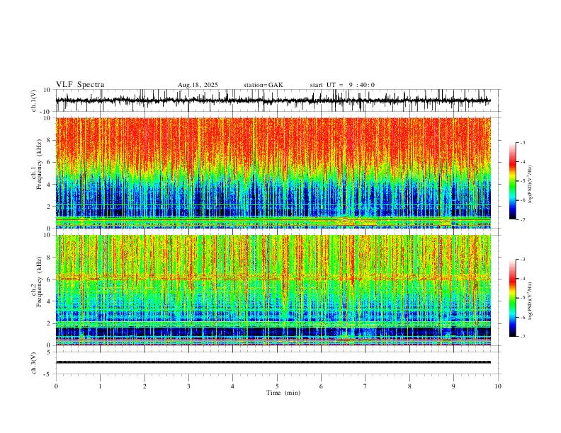Click the "-3" label on upper color scale

click(x=522, y=142)
